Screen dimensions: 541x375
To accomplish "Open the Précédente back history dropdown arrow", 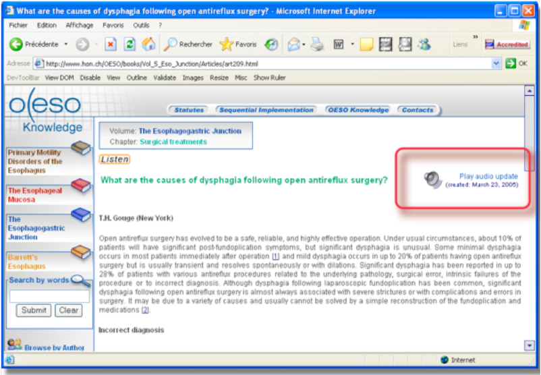I will click(x=66, y=45).
